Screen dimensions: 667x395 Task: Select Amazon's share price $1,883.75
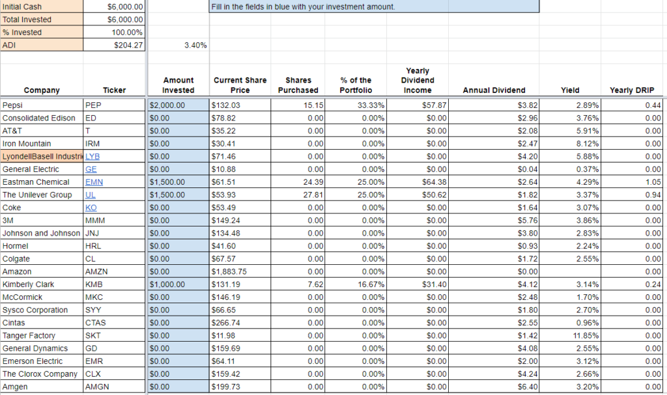[x=240, y=271]
